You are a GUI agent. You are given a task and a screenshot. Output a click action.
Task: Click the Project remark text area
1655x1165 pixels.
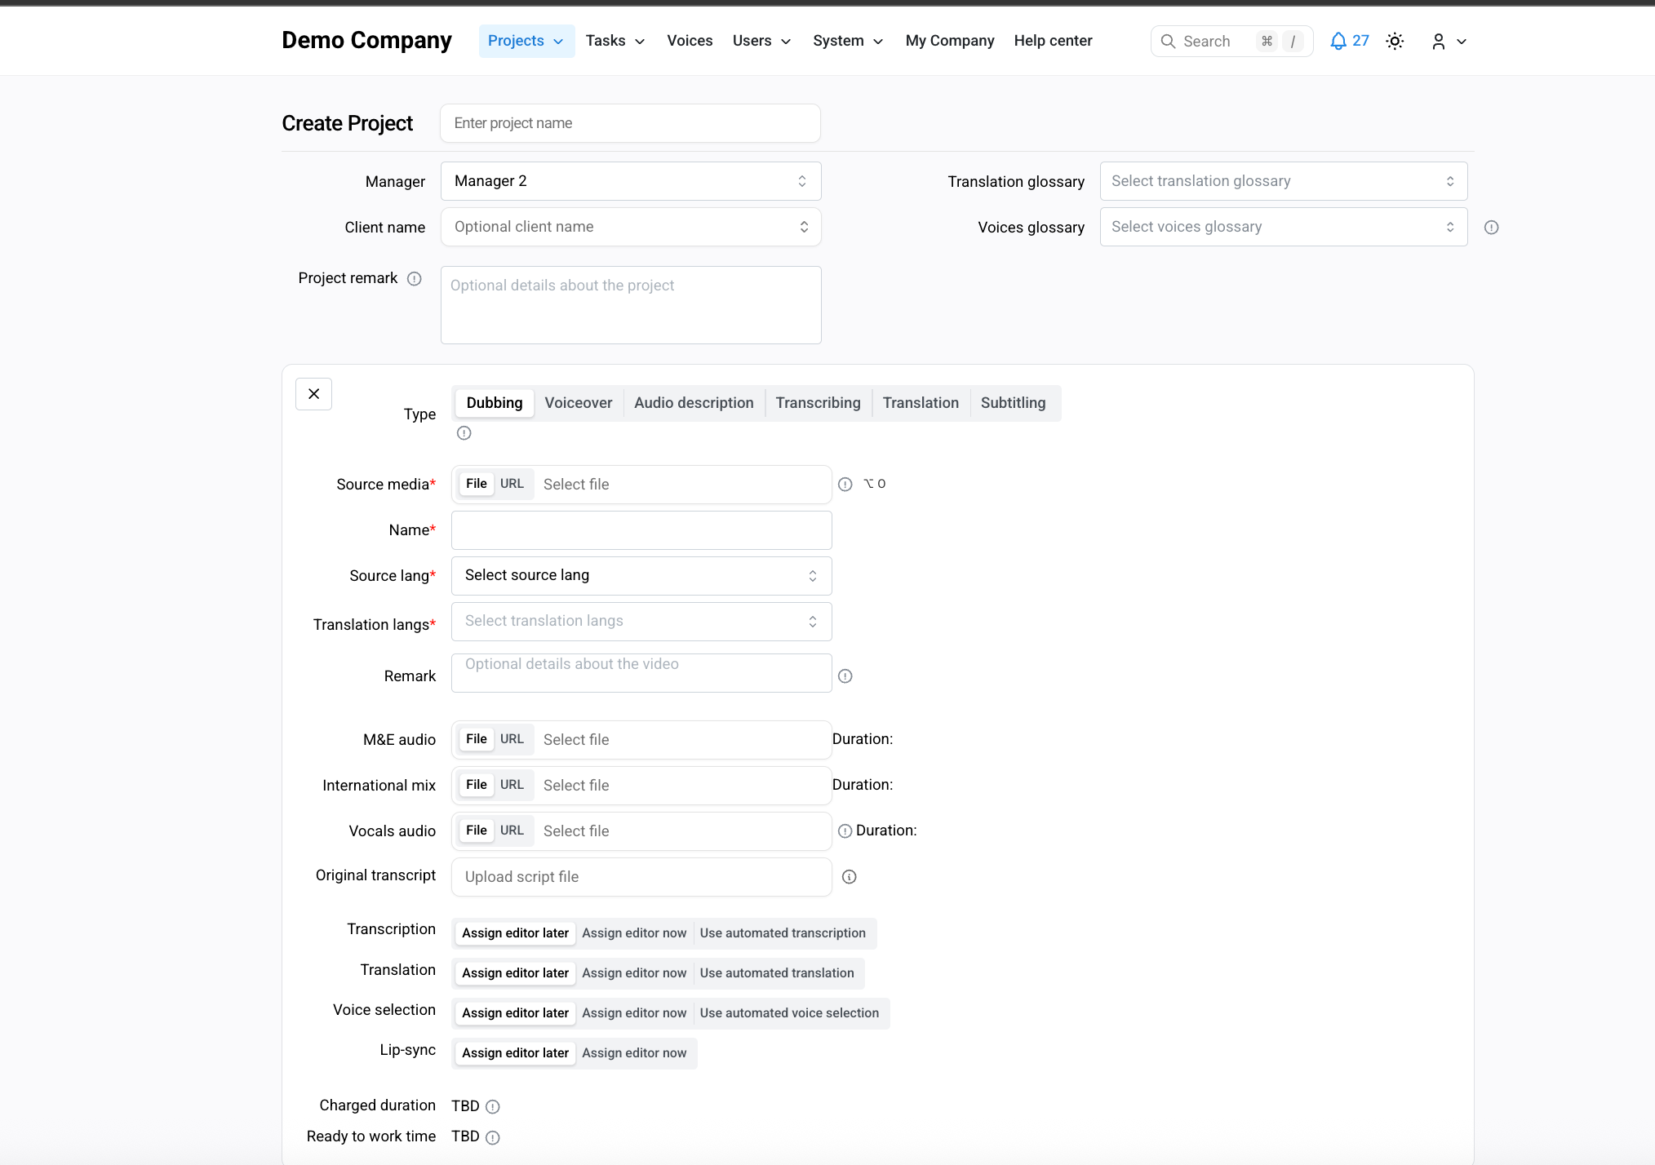tap(631, 305)
